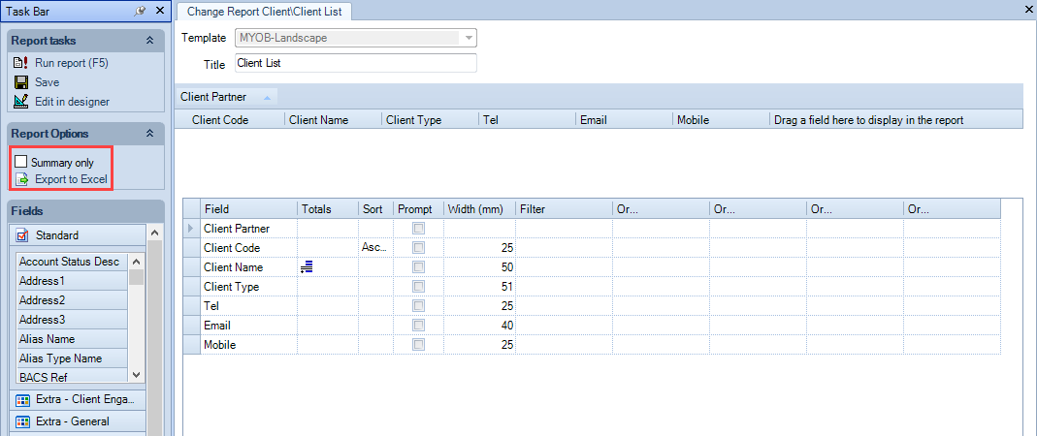Open the Asc... sort cell for Client Code
The width and height of the screenshot is (1037, 436).
coord(375,248)
